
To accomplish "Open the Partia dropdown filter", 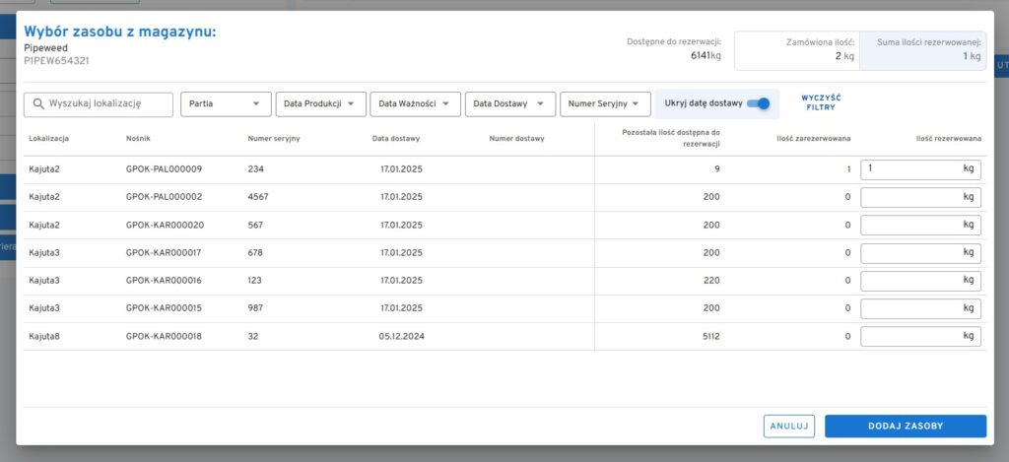I will coord(226,103).
